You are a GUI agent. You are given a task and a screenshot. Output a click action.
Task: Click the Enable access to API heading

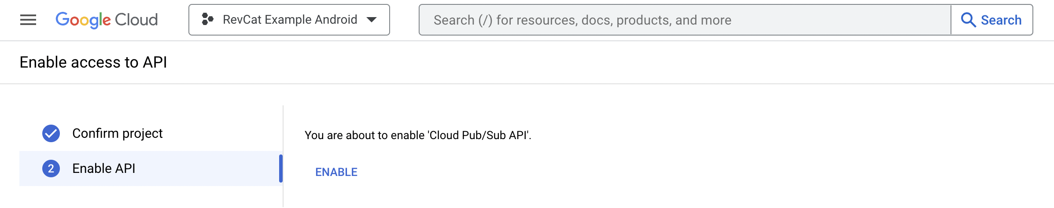[93, 62]
